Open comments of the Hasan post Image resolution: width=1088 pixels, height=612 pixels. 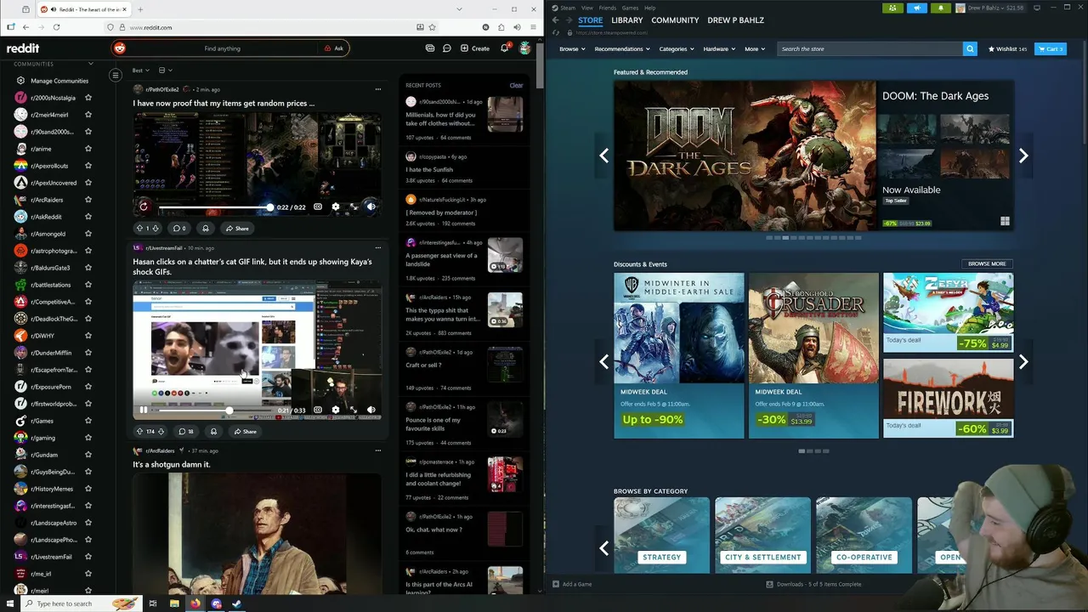pyautogui.click(x=185, y=431)
